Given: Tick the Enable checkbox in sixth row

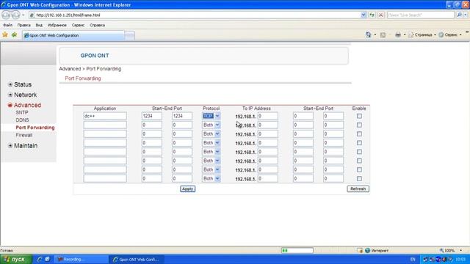Looking at the screenshot, I should 359,161.
